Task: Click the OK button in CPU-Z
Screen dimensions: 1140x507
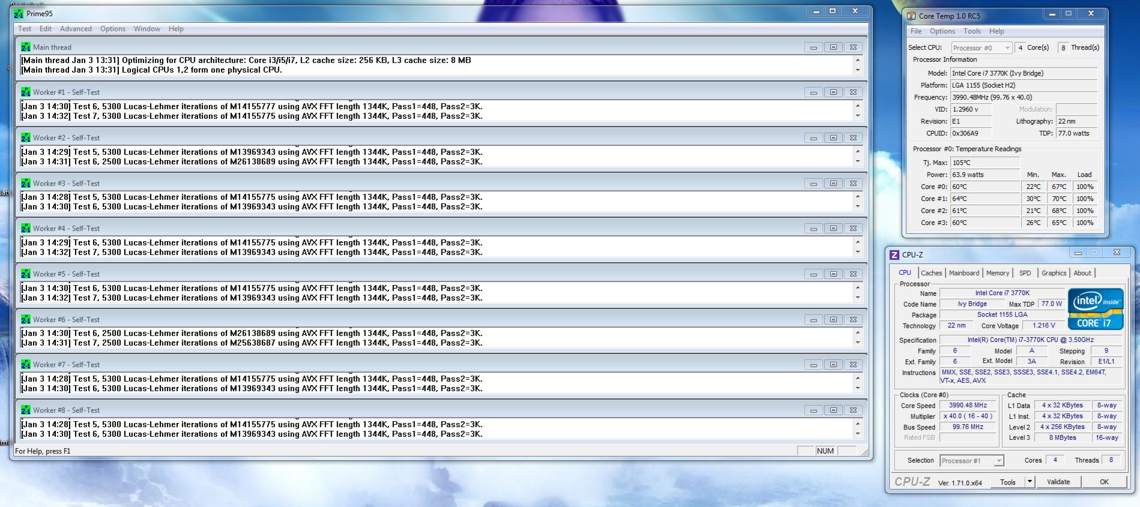Action: pyautogui.click(x=1105, y=482)
